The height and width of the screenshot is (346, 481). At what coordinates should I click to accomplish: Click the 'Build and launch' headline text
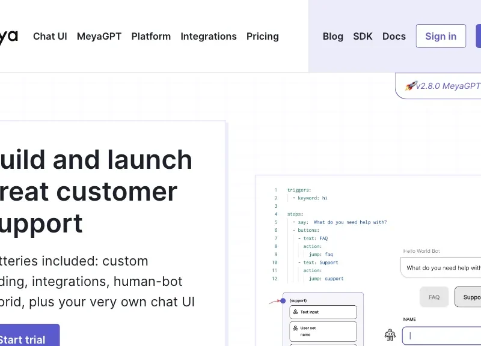(x=96, y=160)
